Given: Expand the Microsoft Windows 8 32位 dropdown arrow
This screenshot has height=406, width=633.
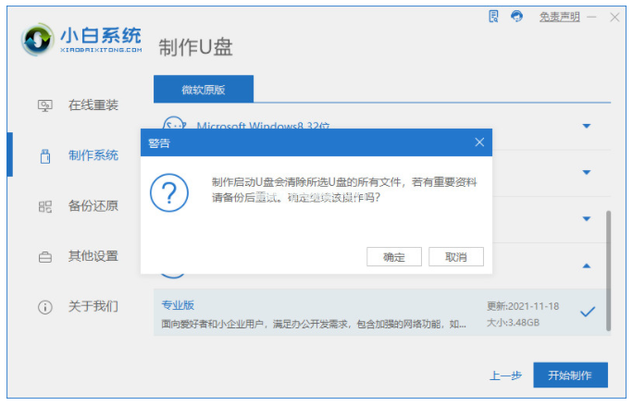Looking at the screenshot, I should pos(586,126).
